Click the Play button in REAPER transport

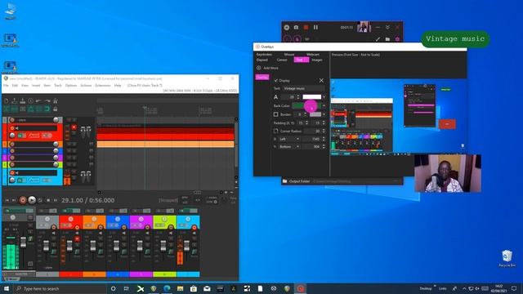click(x=32, y=200)
